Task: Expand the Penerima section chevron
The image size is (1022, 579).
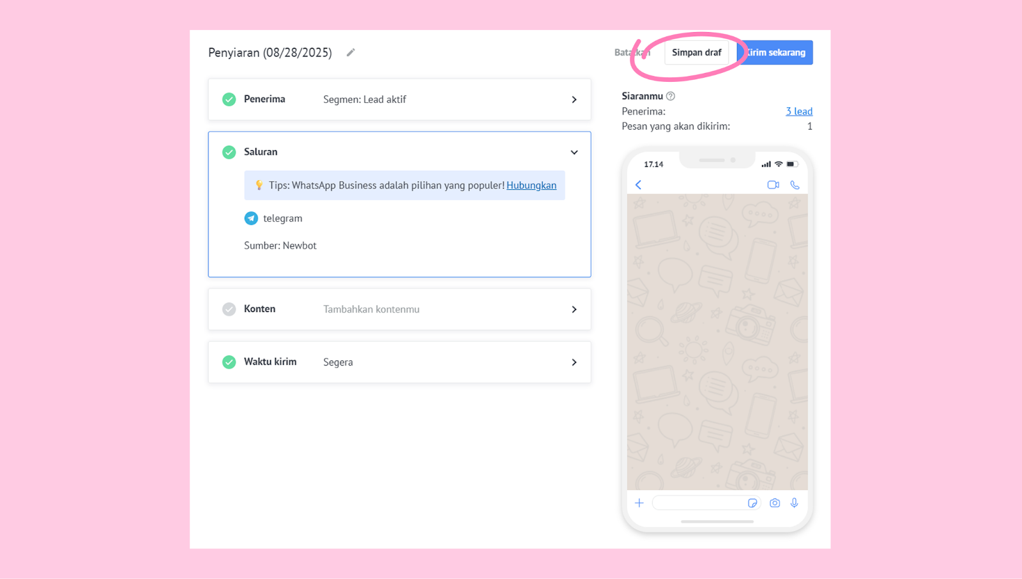Action: tap(574, 100)
